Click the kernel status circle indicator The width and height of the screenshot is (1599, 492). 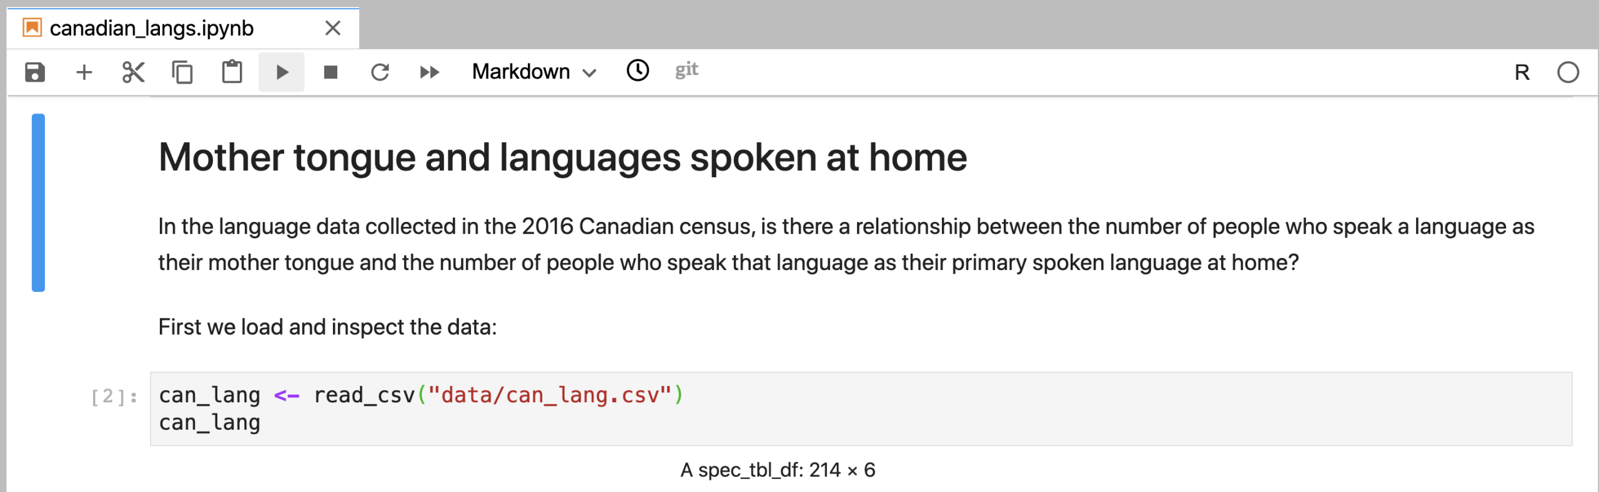1568,73
